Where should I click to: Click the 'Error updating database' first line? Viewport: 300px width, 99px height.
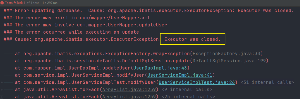(x=149, y=11)
